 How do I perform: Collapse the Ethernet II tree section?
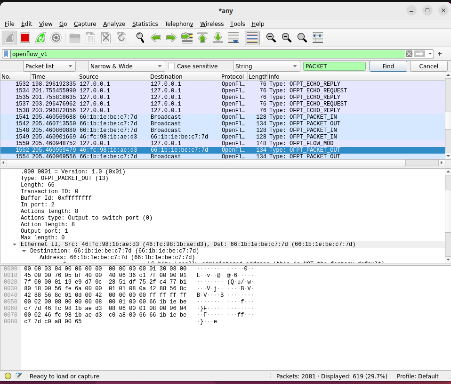pyautogui.click(x=15, y=245)
